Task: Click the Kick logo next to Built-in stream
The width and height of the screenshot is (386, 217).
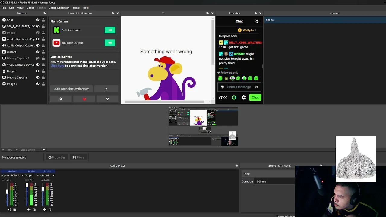Action: [x=56, y=30]
